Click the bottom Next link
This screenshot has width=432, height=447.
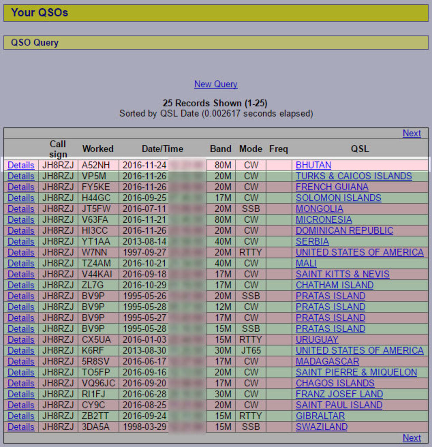click(x=412, y=438)
